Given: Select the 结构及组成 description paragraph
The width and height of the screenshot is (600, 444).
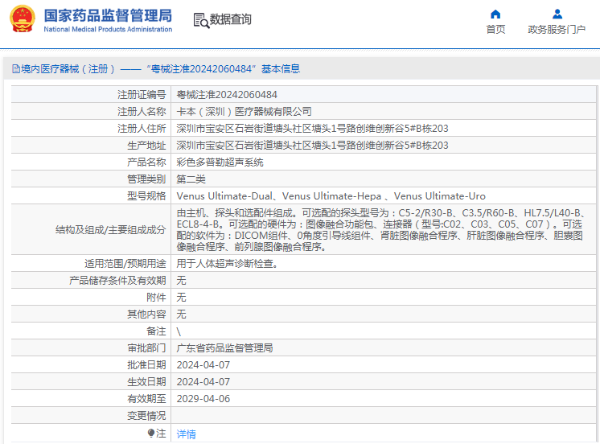Looking at the screenshot, I should (380, 230).
